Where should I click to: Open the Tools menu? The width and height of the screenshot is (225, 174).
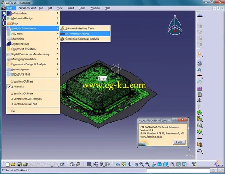tap(82, 8)
